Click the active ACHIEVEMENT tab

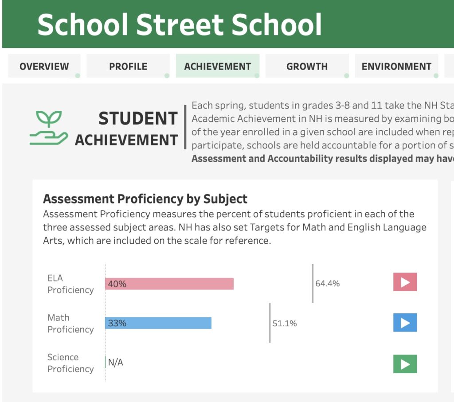217,66
